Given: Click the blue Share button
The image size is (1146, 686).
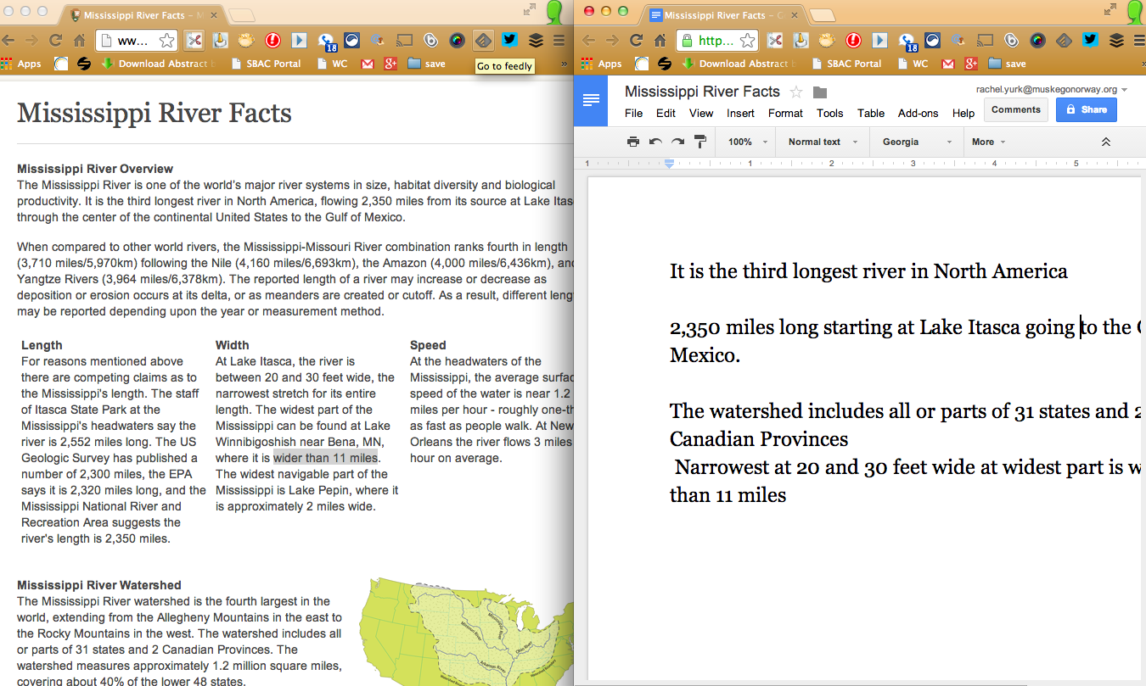Looking at the screenshot, I should (x=1087, y=109).
